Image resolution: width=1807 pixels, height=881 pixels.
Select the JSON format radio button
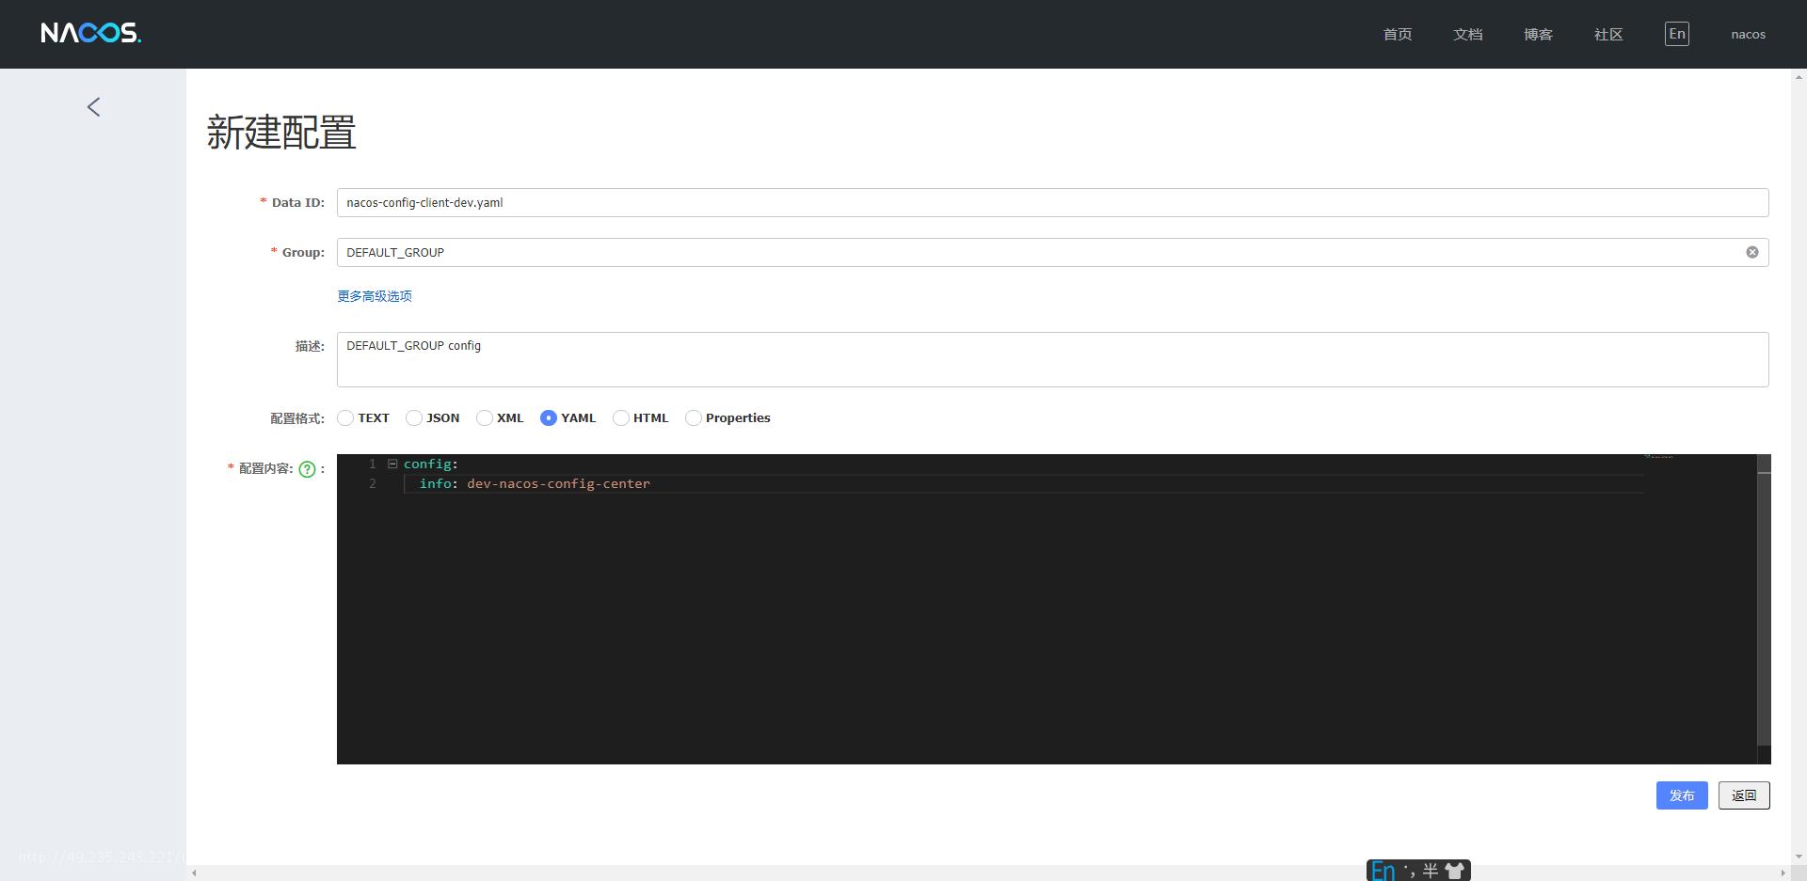coord(414,417)
